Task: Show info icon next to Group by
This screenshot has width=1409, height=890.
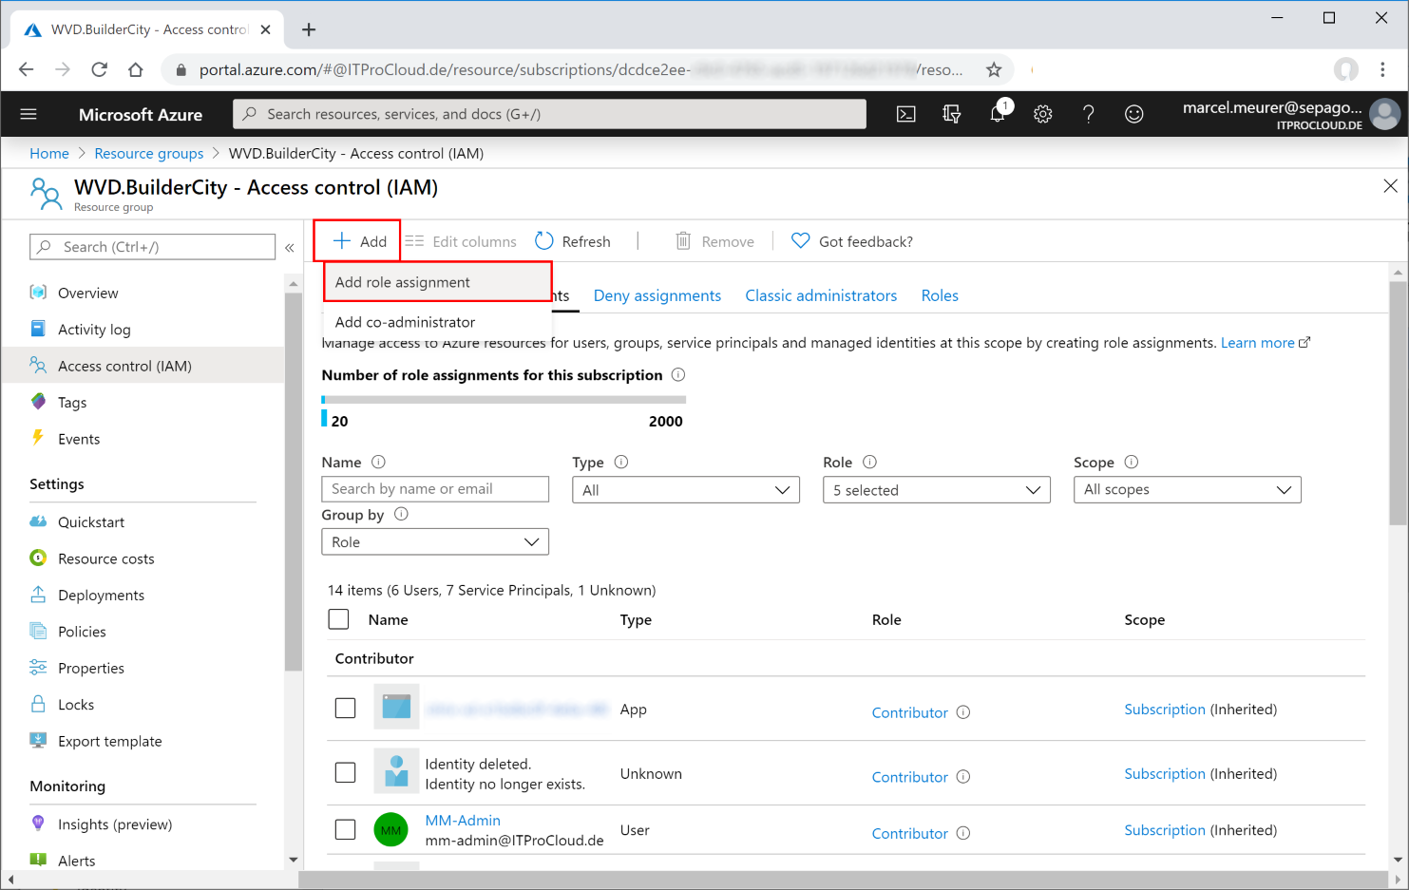Action: [401, 514]
